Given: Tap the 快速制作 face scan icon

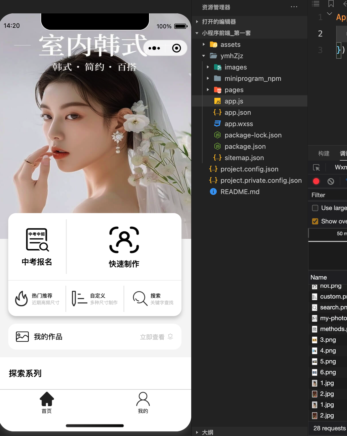Looking at the screenshot, I should [x=124, y=240].
